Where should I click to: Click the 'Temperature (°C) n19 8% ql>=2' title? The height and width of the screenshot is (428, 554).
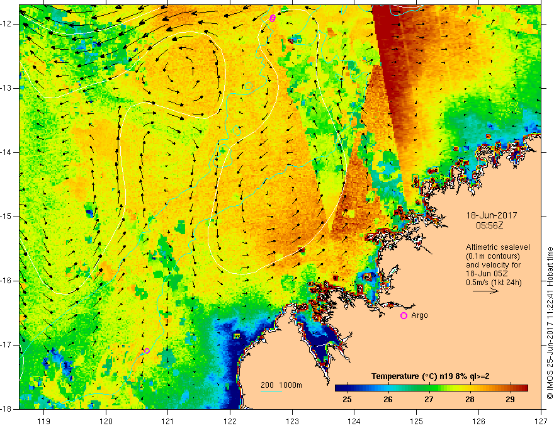(x=431, y=376)
